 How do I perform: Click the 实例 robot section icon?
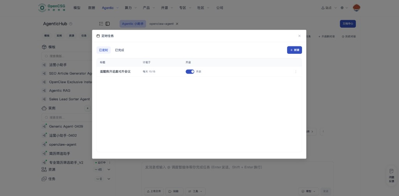44,108
